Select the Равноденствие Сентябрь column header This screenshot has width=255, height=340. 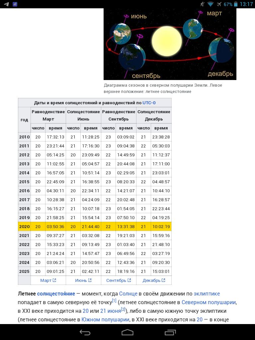pos(119,115)
